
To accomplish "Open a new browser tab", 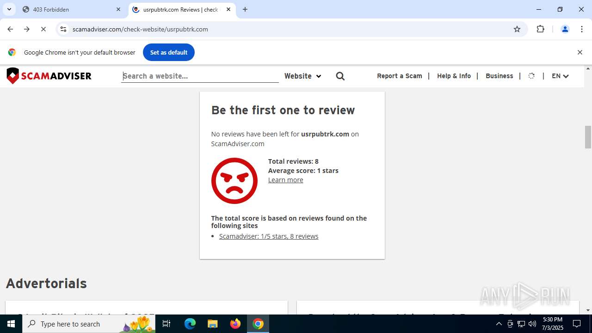I will point(245,9).
